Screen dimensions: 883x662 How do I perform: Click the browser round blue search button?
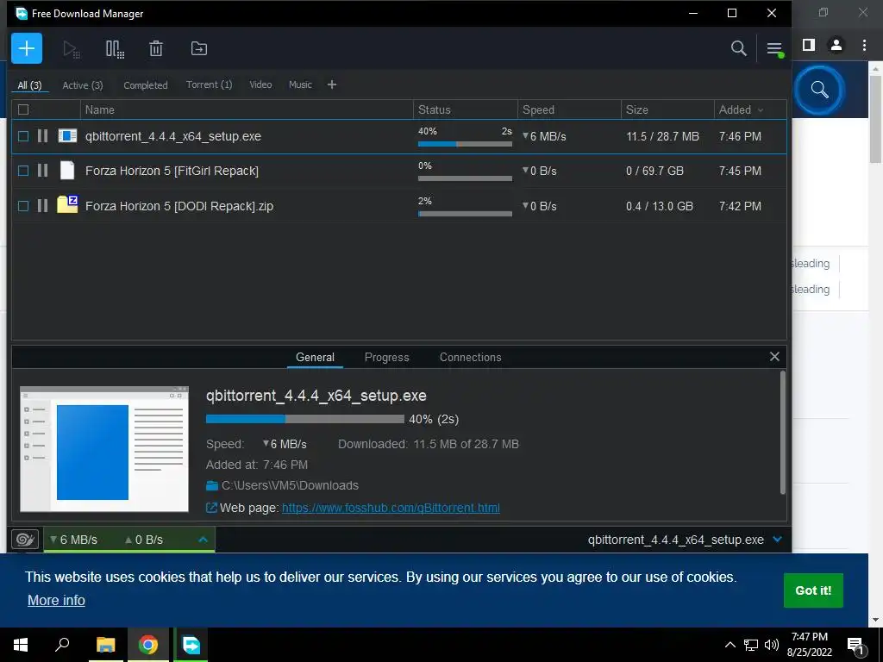coord(819,90)
